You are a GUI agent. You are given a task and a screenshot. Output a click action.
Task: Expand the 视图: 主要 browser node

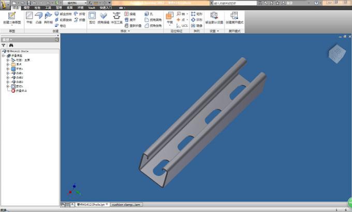pyautogui.click(x=8, y=60)
